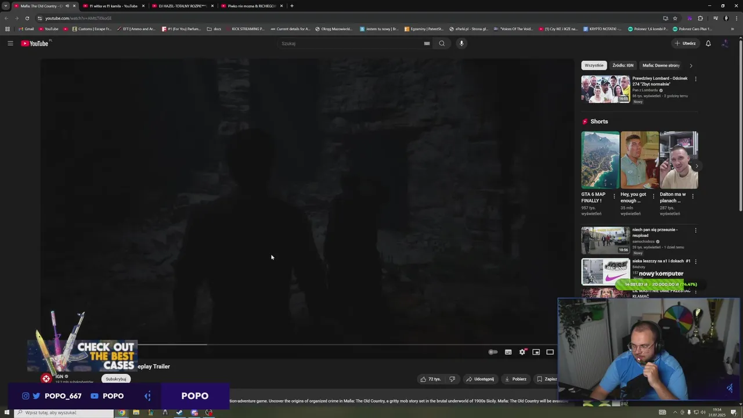Click the magnifier search button
The image size is (743, 418).
pyautogui.click(x=442, y=44)
